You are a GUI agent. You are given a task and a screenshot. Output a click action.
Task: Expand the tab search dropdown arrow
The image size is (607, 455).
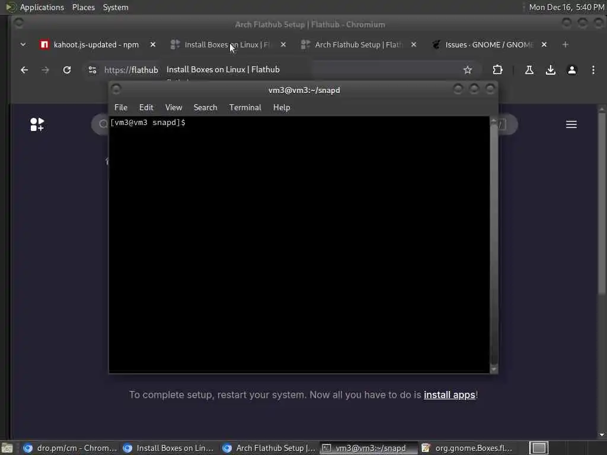pyautogui.click(x=23, y=44)
